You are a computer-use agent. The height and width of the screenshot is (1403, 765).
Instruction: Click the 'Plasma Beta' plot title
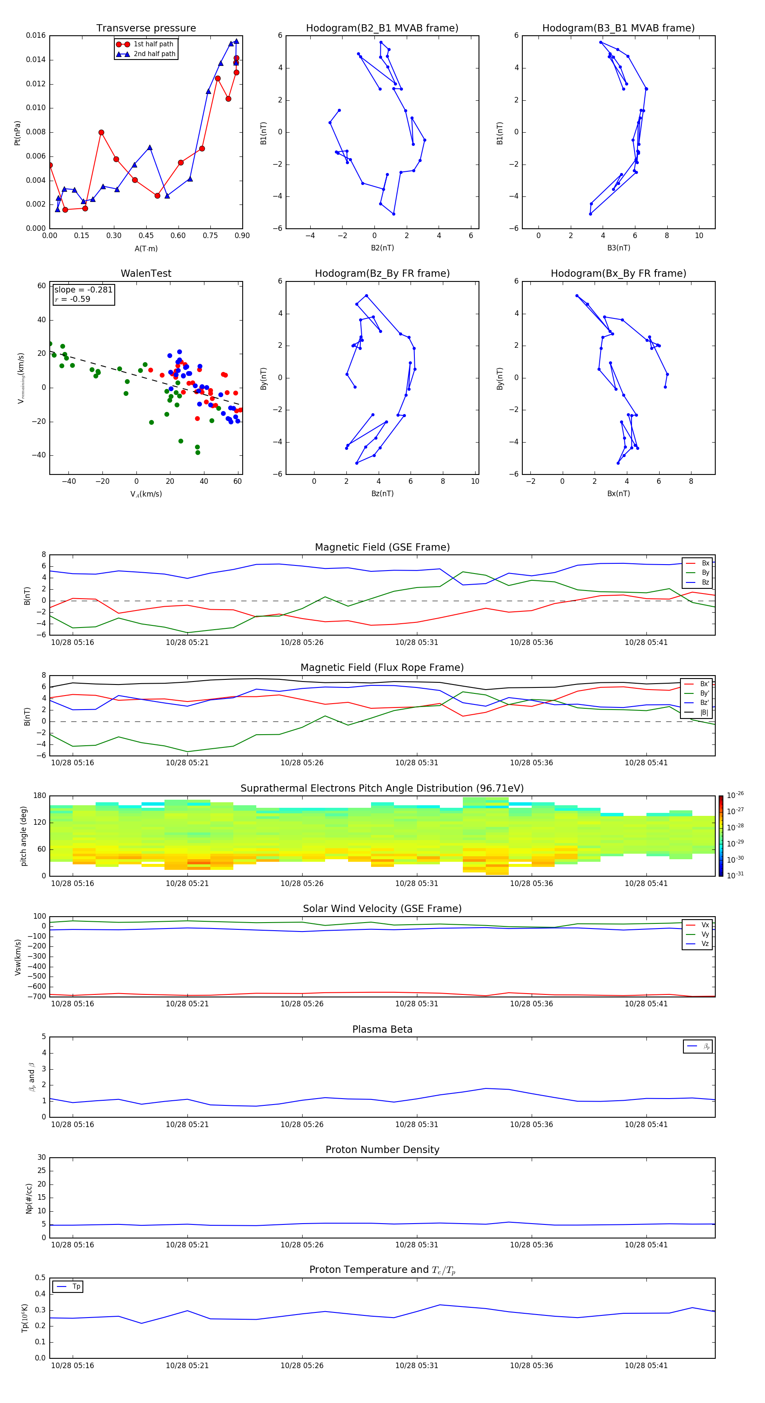pyautogui.click(x=382, y=1030)
